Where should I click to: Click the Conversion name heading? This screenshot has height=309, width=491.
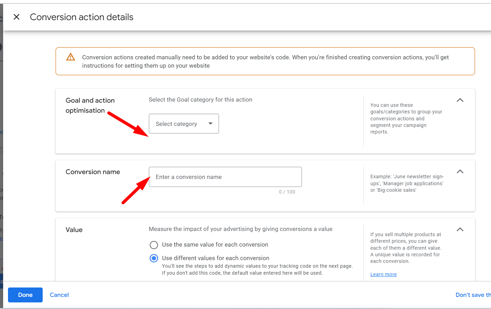pyautogui.click(x=93, y=172)
